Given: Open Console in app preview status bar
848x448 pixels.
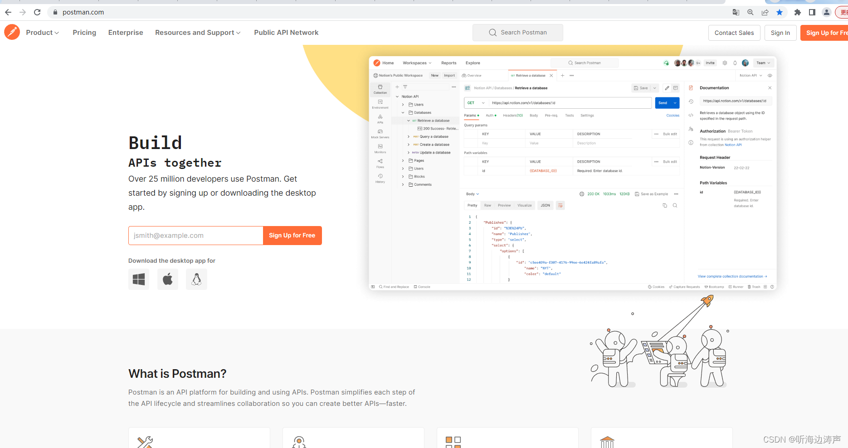Looking at the screenshot, I should point(422,287).
